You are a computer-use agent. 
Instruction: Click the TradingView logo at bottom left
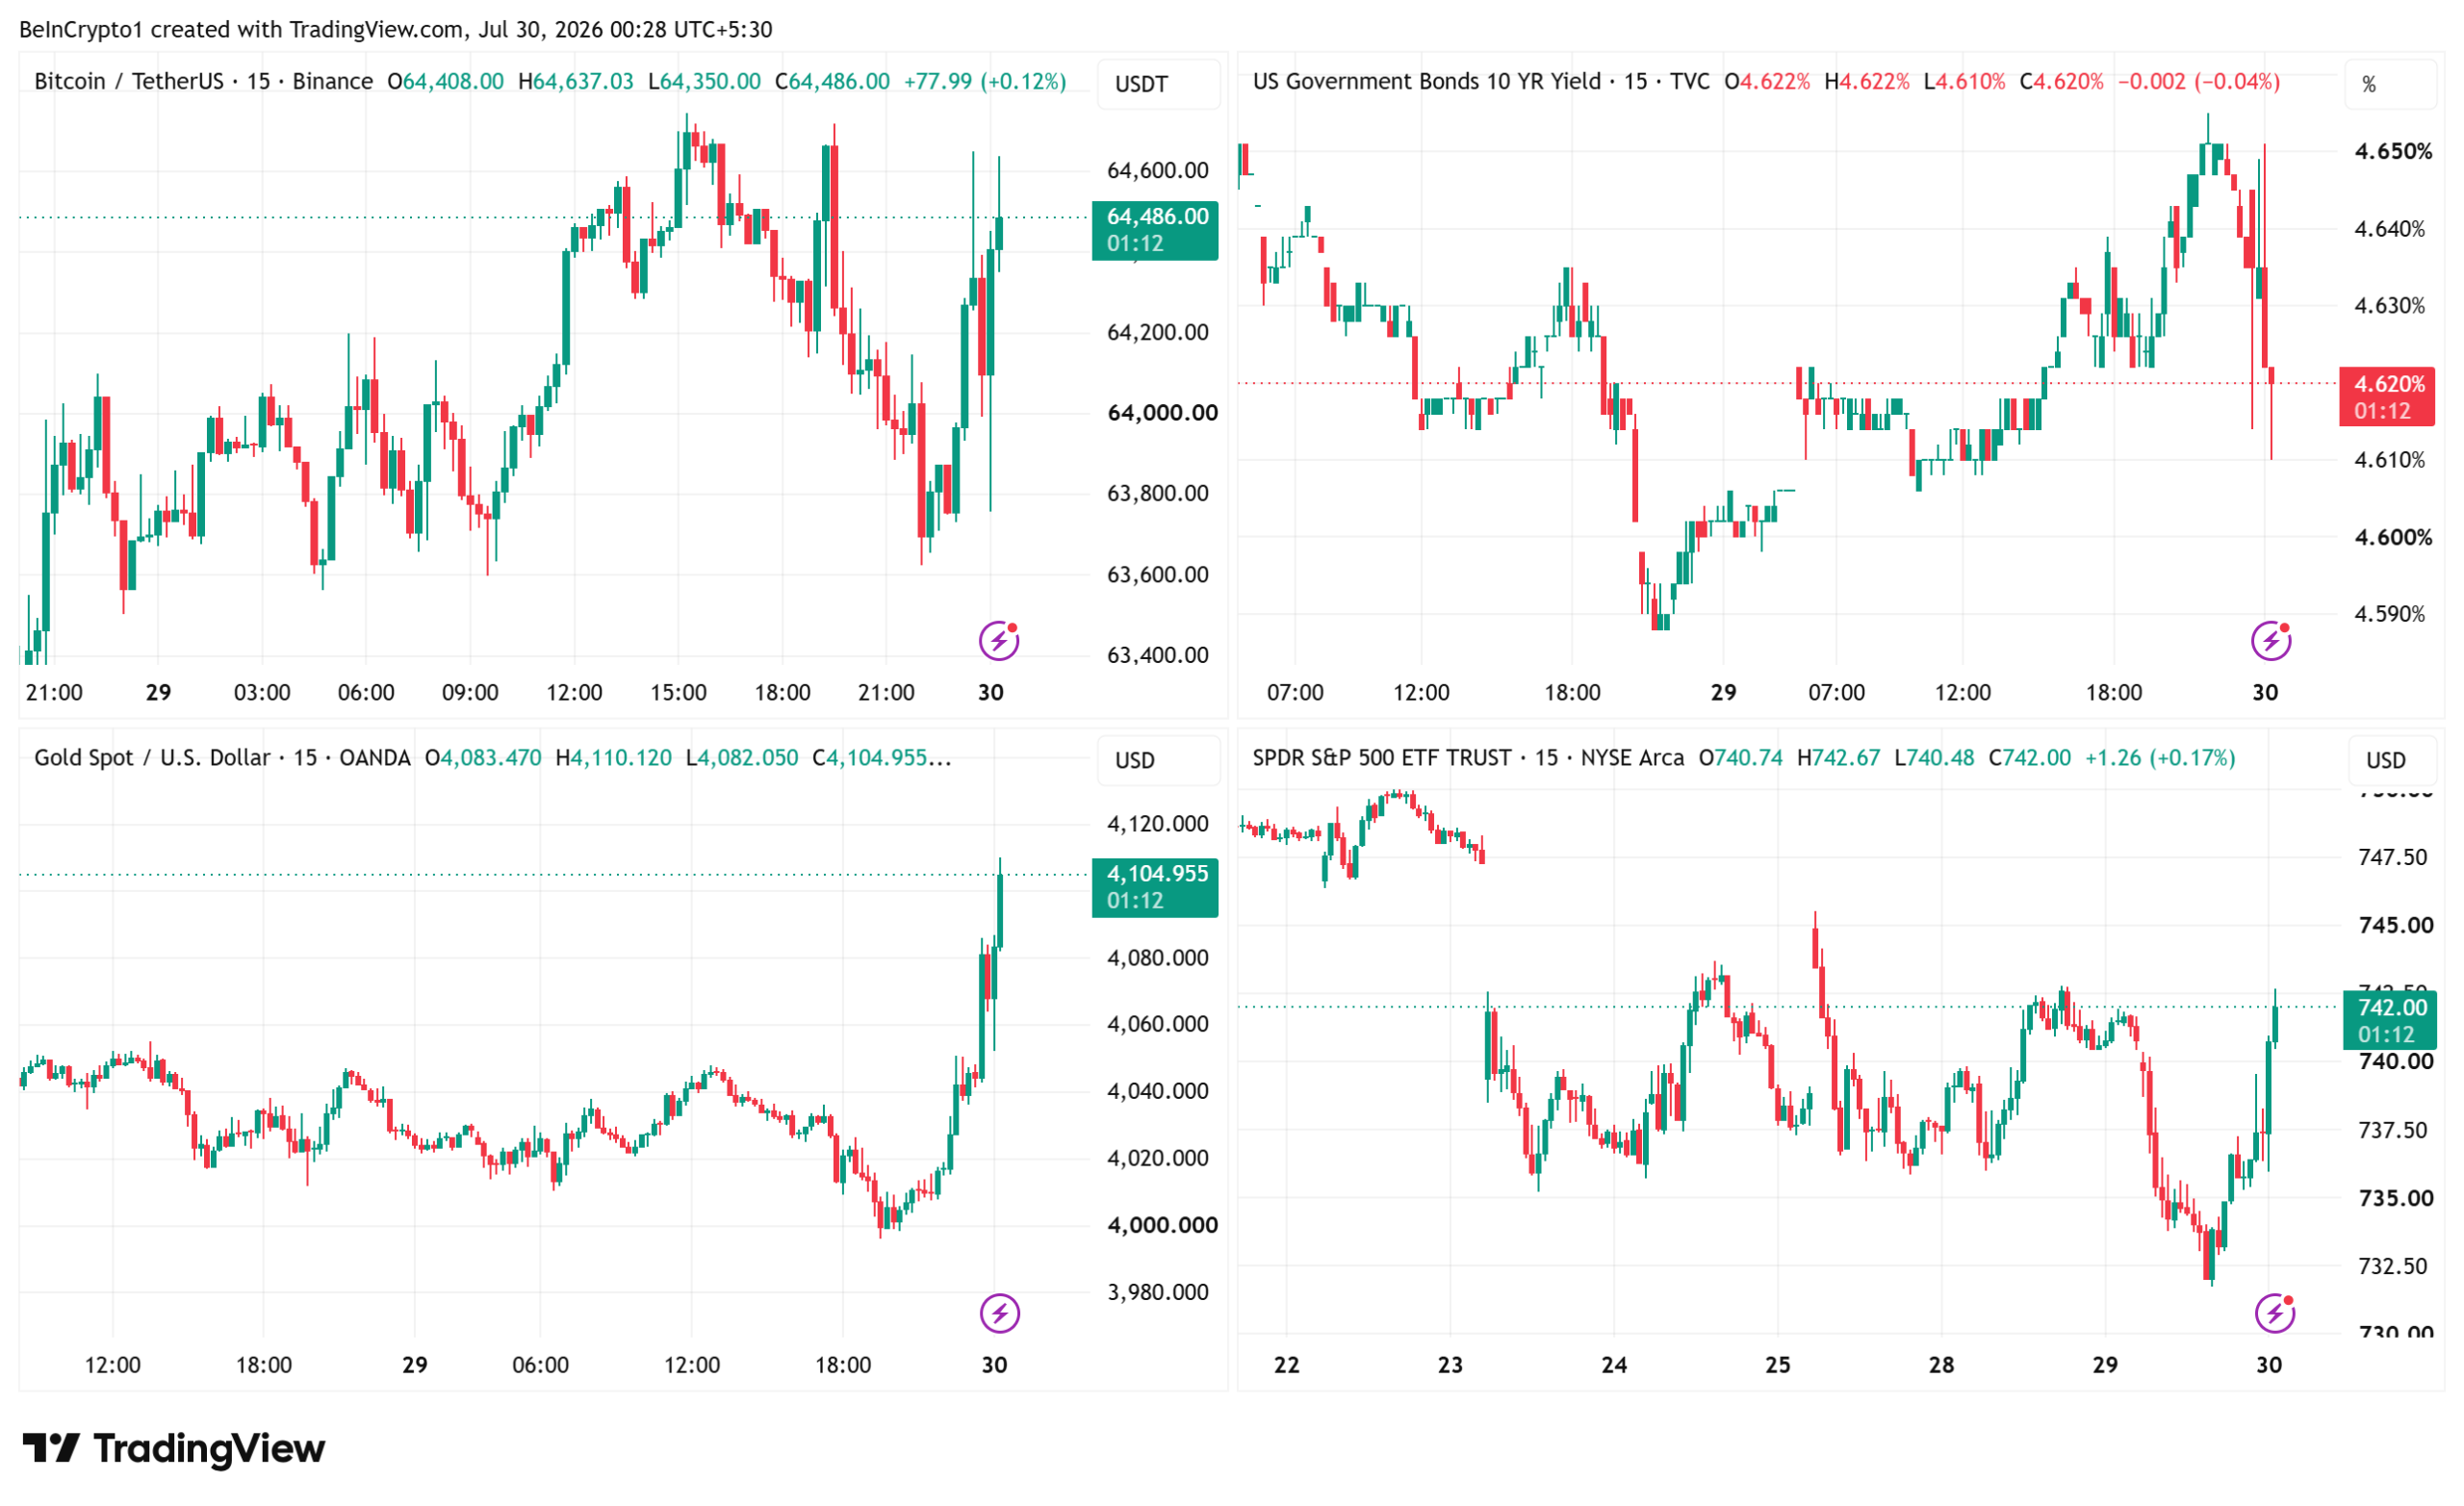pyautogui.click(x=174, y=1448)
